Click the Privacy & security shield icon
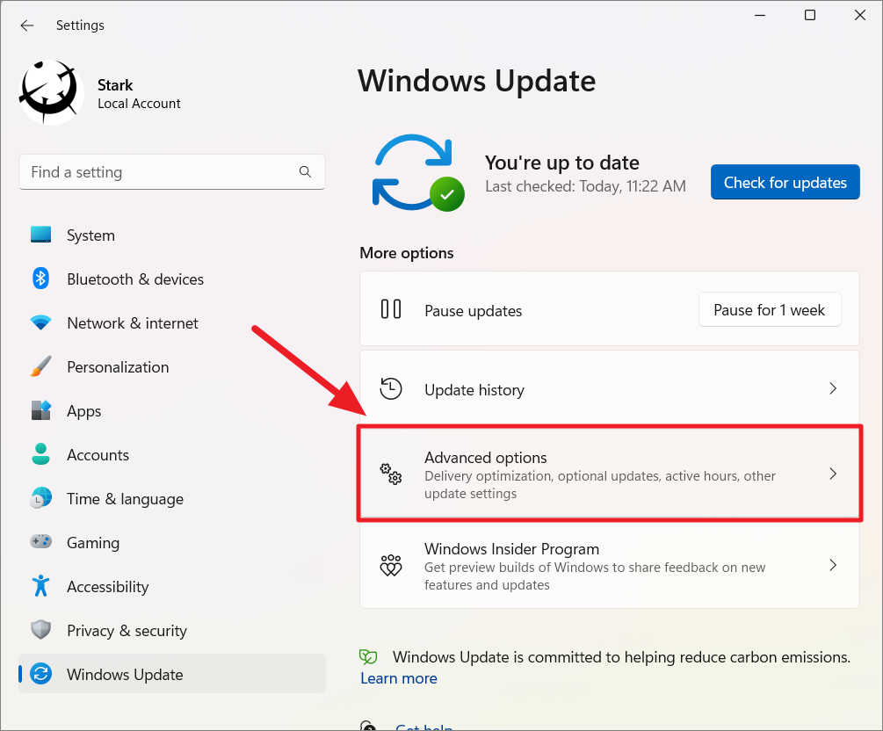Screen dimensions: 883x731 40,630
